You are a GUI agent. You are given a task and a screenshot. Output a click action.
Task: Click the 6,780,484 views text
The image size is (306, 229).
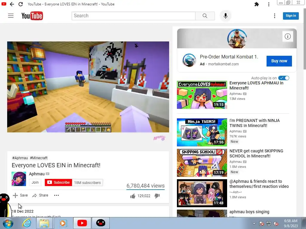pos(146,186)
